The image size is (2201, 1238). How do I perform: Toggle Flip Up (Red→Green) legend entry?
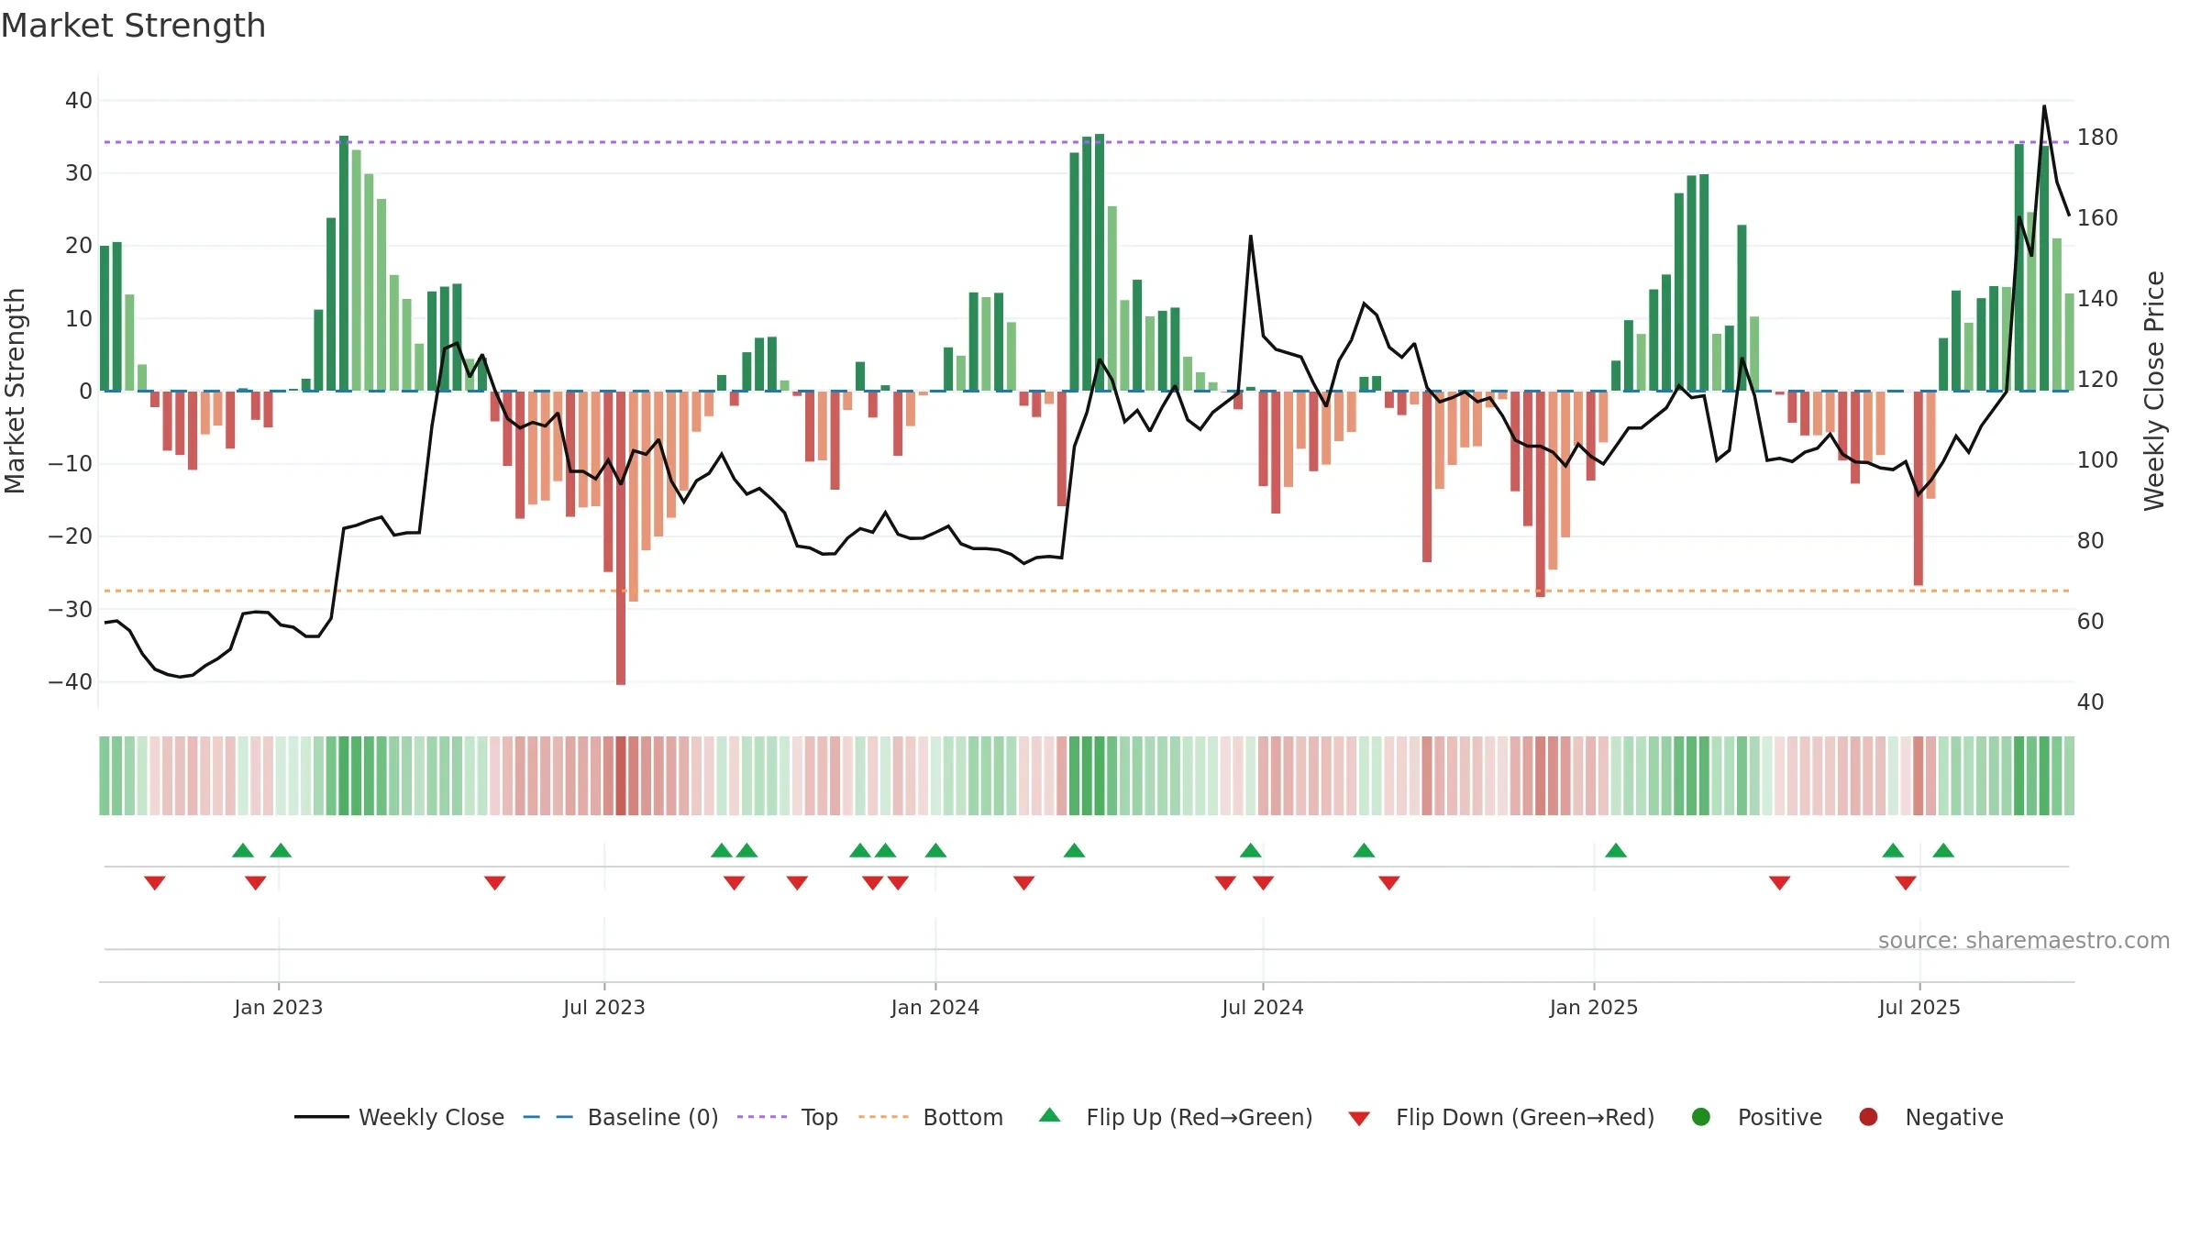pyautogui.click(x=1176, y=1117)
